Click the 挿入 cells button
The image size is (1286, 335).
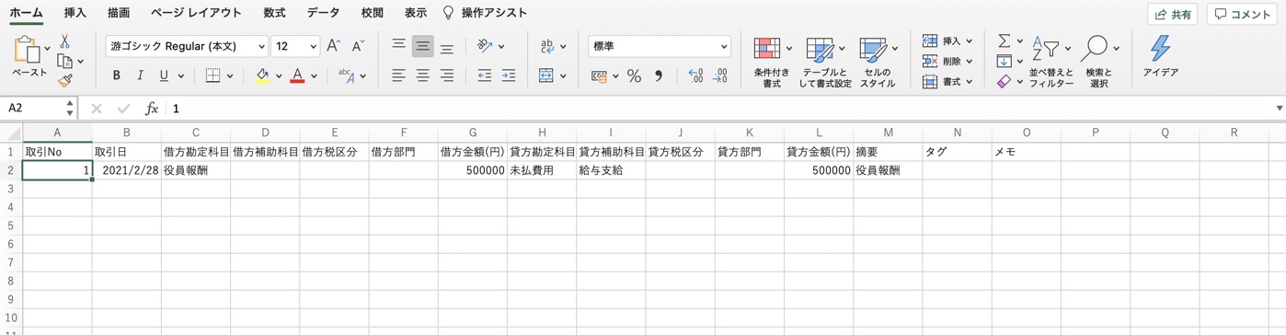pos(947,41)
